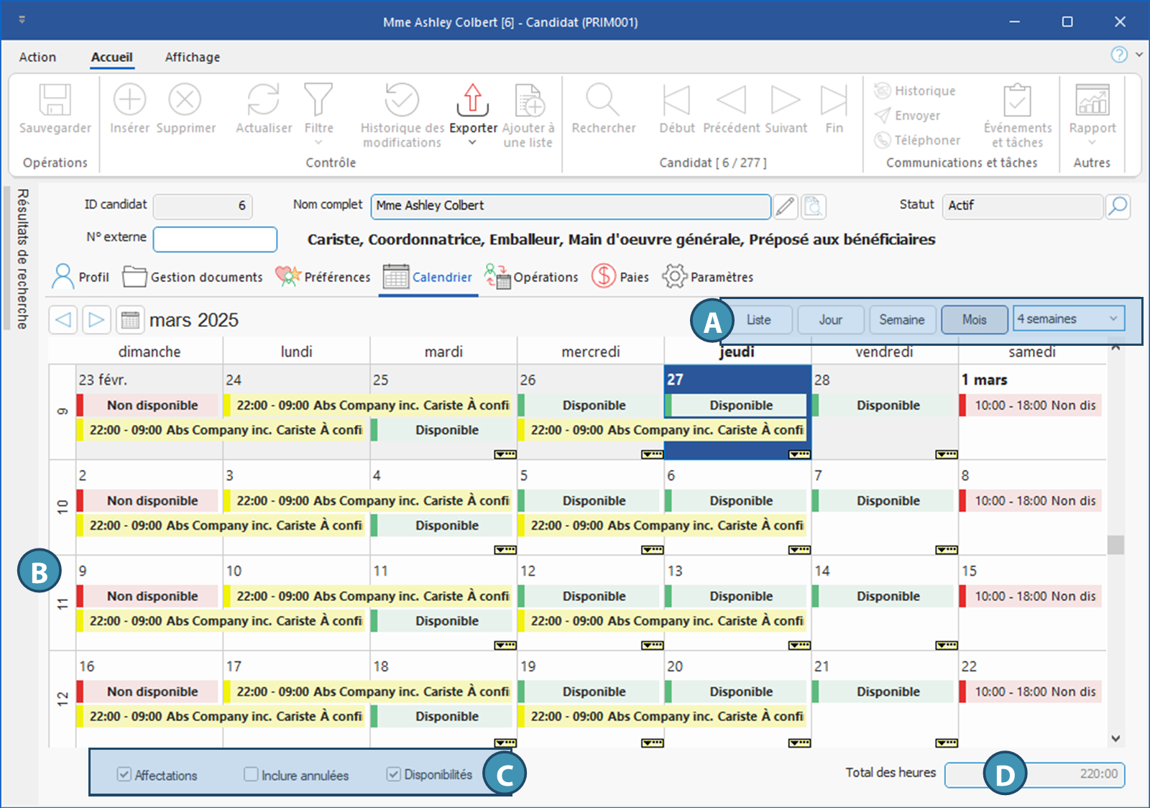This screenshot has width=1150, height=808.
Task: Toggle the Disponibilités checkbox
Action: coord(394,774)
